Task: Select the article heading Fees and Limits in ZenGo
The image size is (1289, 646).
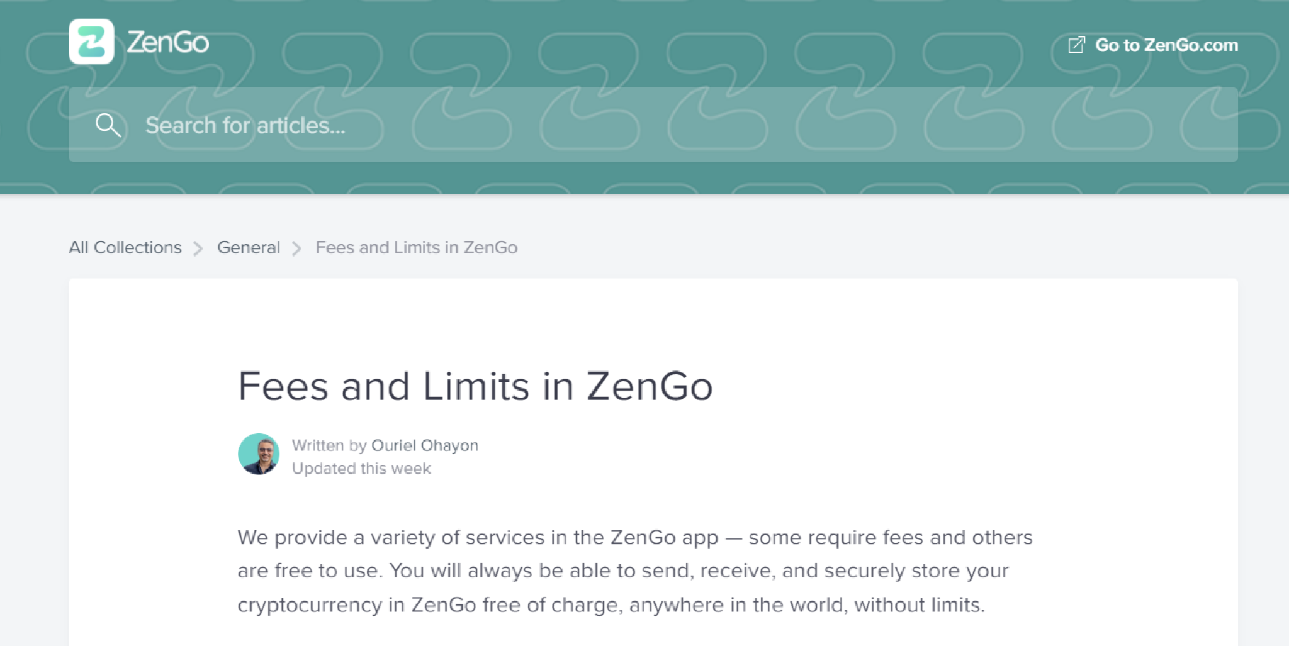Action: (476, 386)
